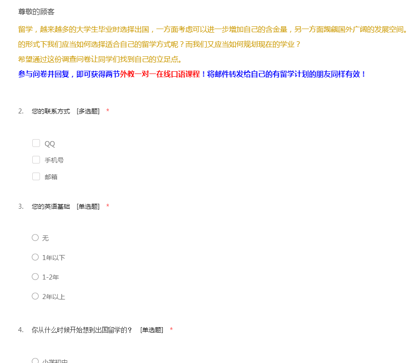The width and height of the screenshot is (409, 363).
Task: Select the 小学初中 radio button
Action: 35,361
